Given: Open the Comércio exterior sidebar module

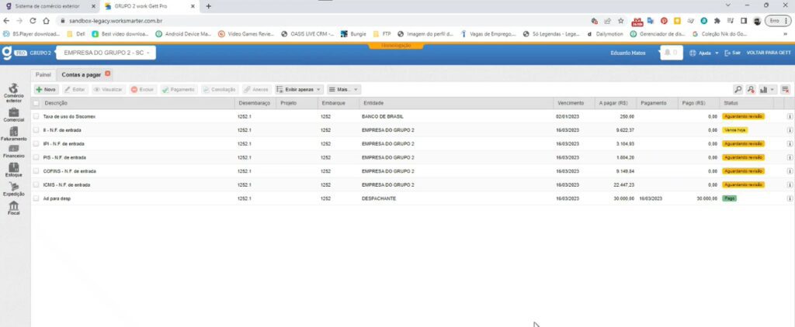Looking at the screenshot, I should click(x=13, y=93).
